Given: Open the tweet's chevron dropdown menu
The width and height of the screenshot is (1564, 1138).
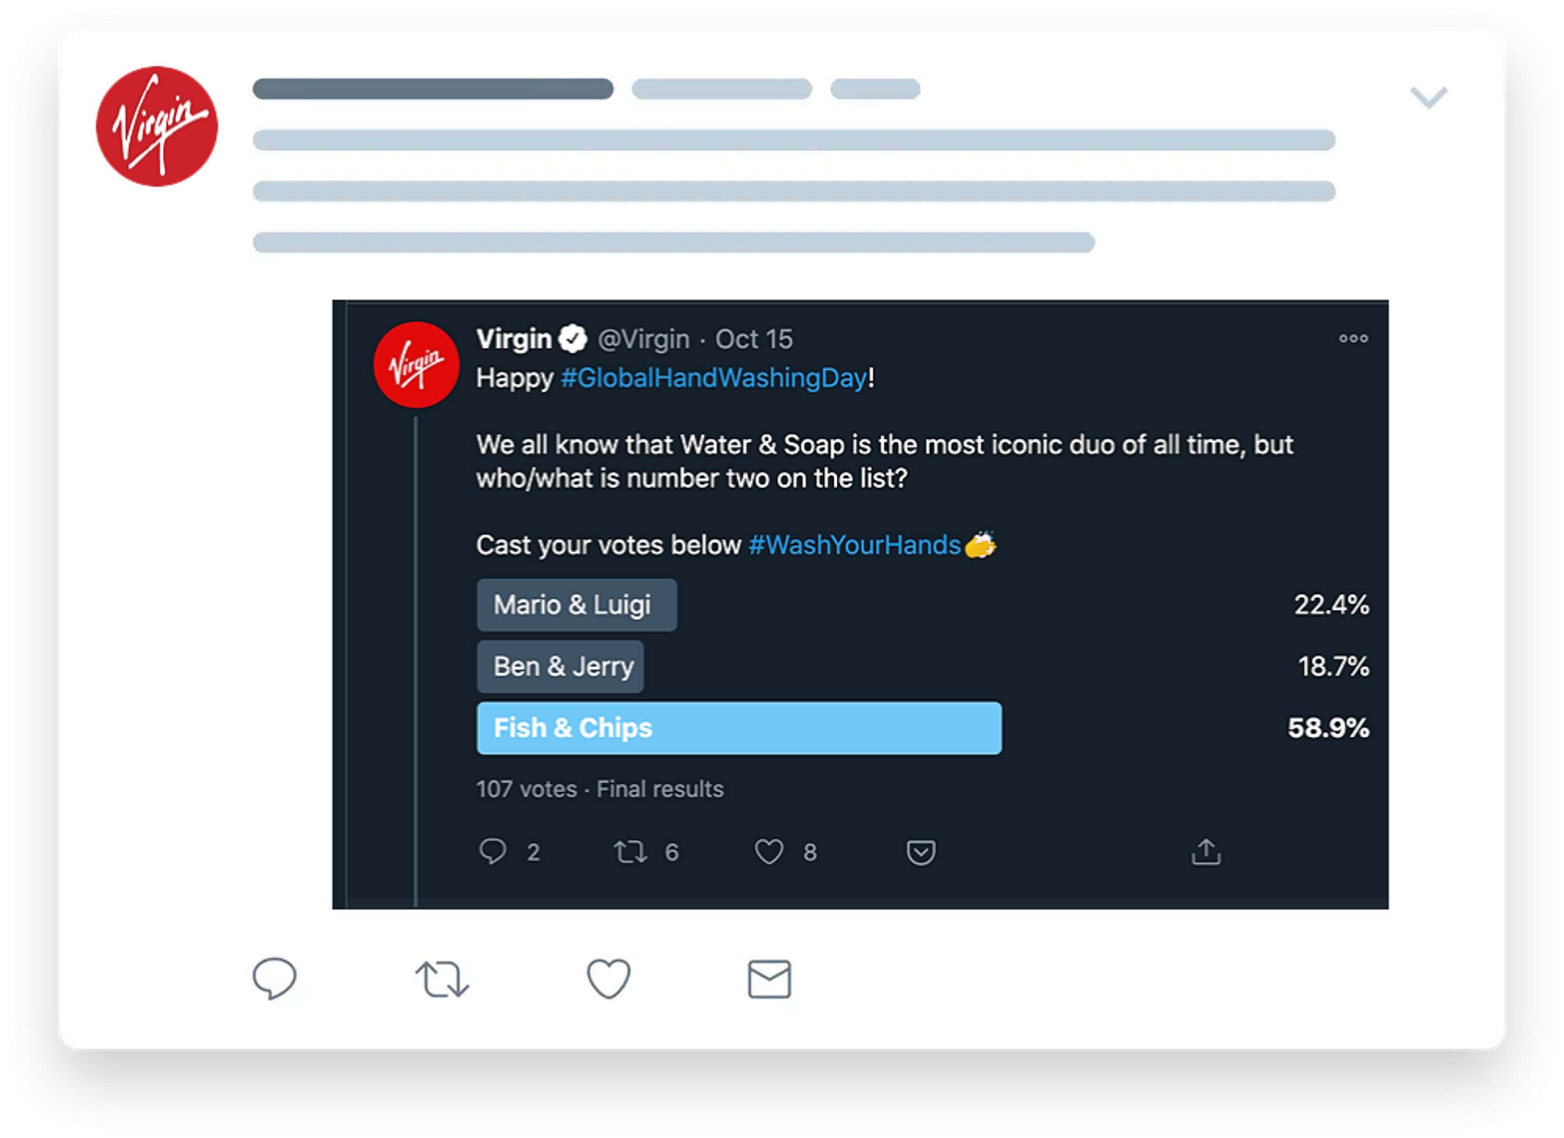Looking at the screenshot, I should (x=1429, y=97).
